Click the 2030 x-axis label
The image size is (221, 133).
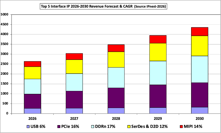[200, 119]
